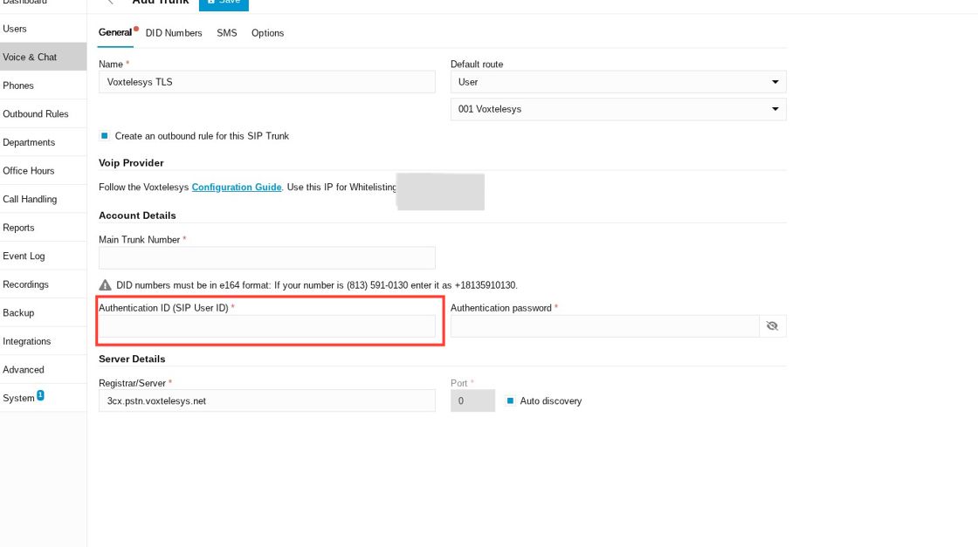This screenshot has height=547, width=978.
Task: Open the Configuration Guide link
Action: pyautogui.click(x=237, y=187)
